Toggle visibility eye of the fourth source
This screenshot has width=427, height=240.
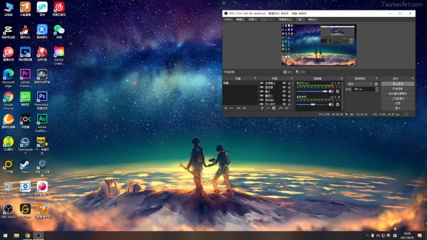[x=284, y=96]
